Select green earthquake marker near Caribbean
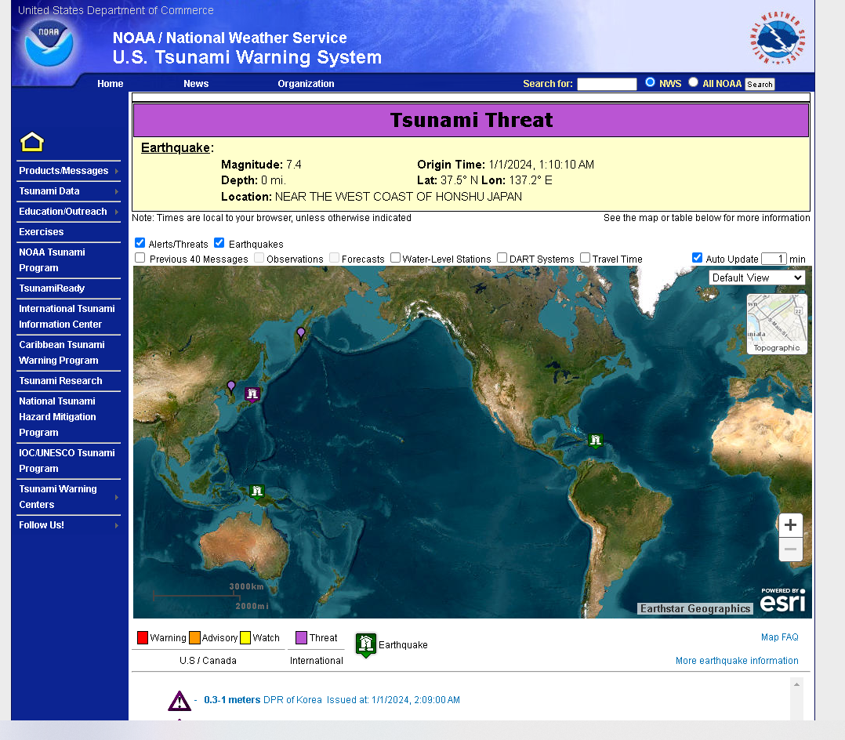Screen dimensions: 845x740 [x=596, y=441]
